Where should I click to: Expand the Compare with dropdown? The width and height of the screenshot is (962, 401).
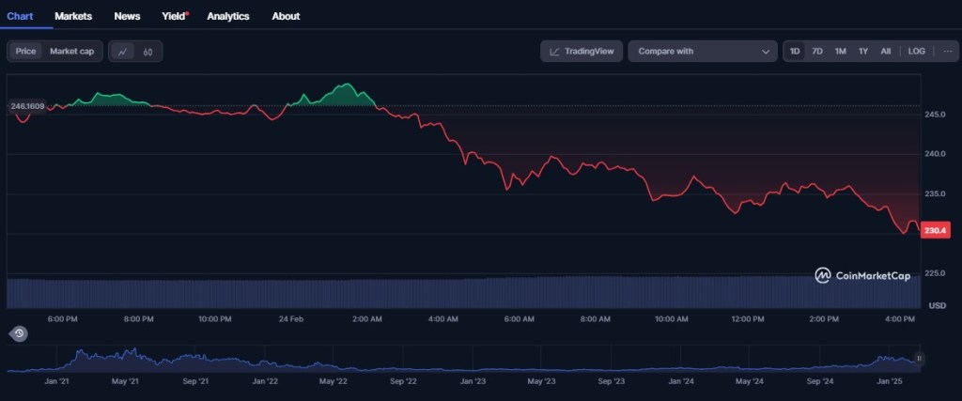[703, 52]
